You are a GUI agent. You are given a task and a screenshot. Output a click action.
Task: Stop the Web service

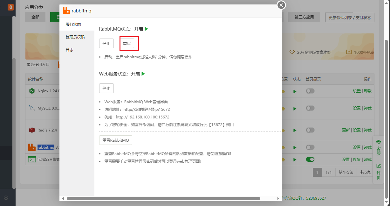pyautogui.click(x=106, y=88)
